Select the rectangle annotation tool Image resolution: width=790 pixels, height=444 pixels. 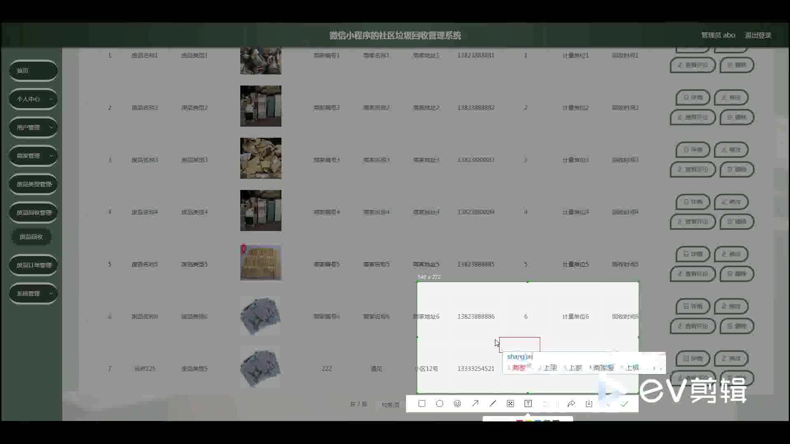tap(422, 404)
